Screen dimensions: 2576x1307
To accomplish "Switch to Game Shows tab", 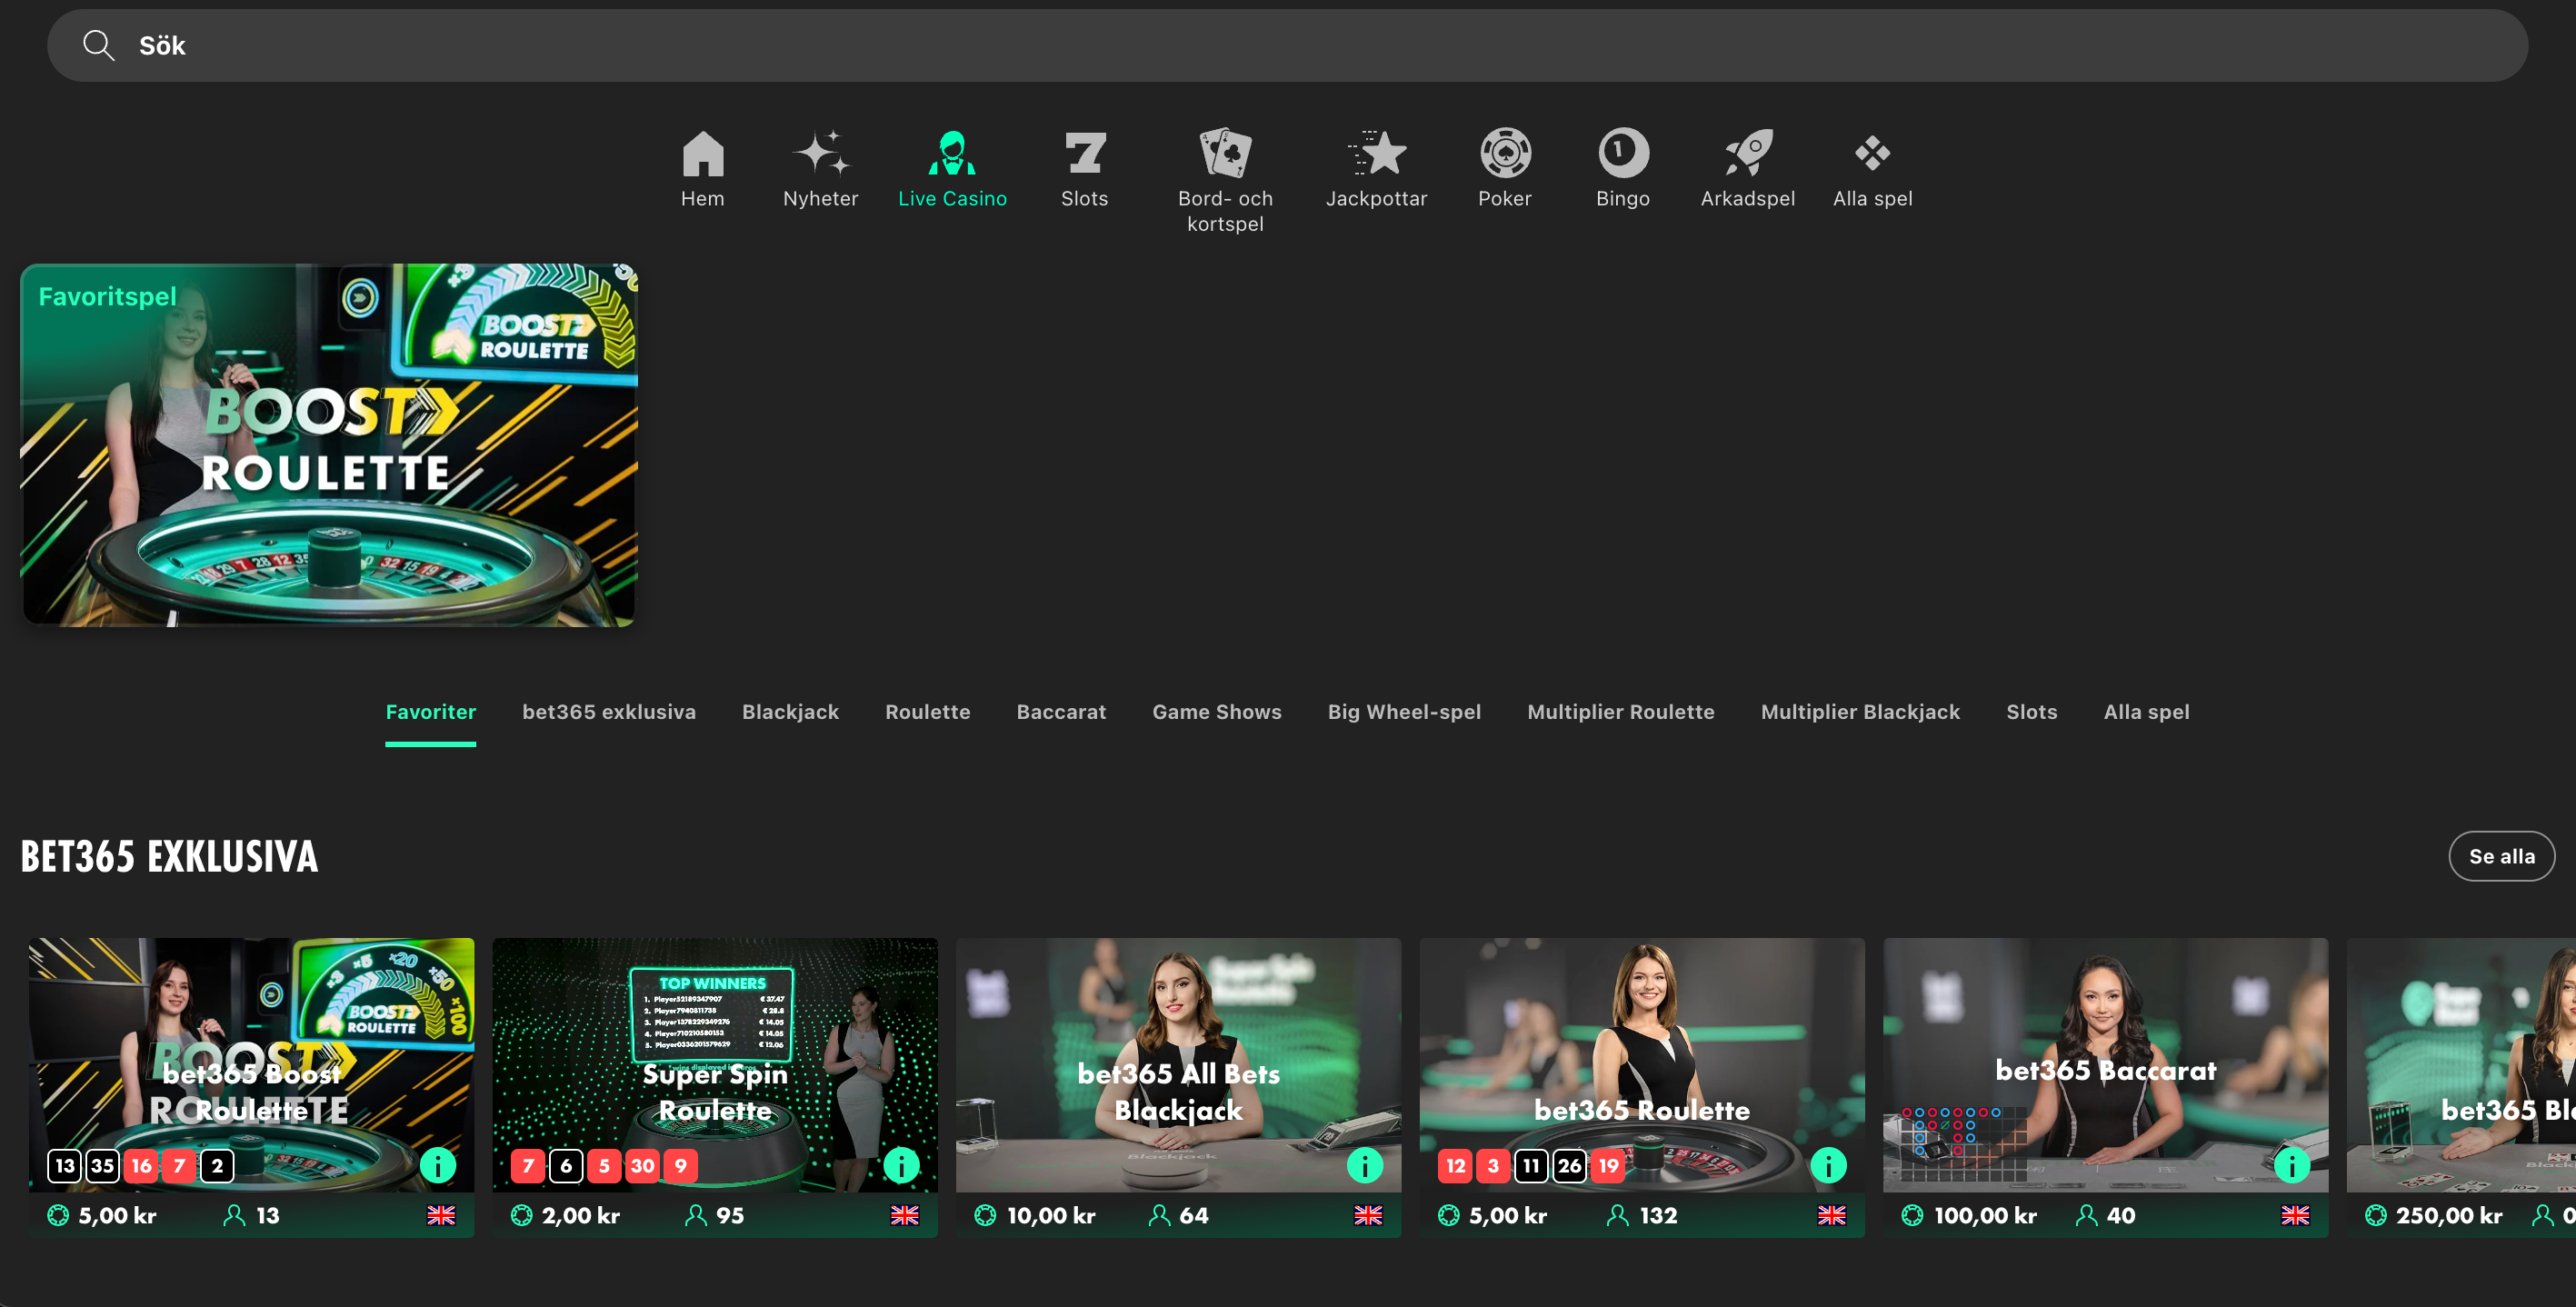I will 1216,712.
